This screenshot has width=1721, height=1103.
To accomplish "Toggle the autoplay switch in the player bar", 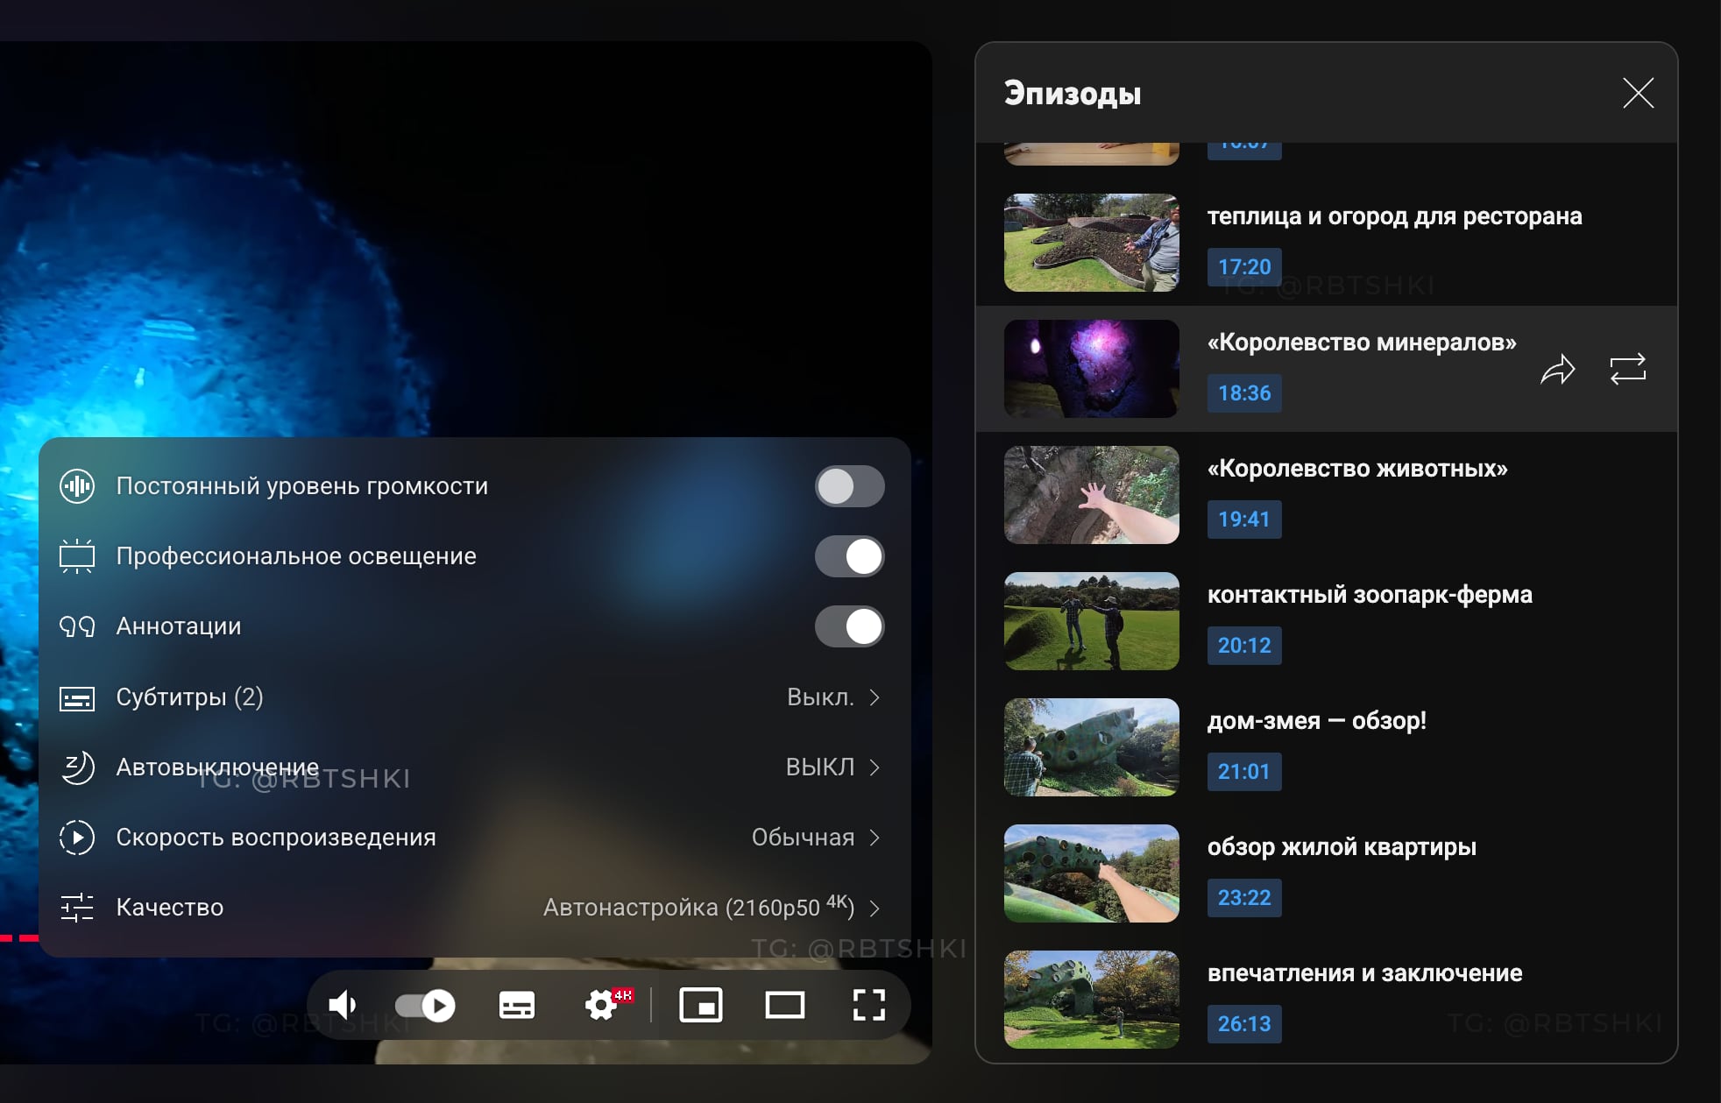I will (x=426, y=1005).
